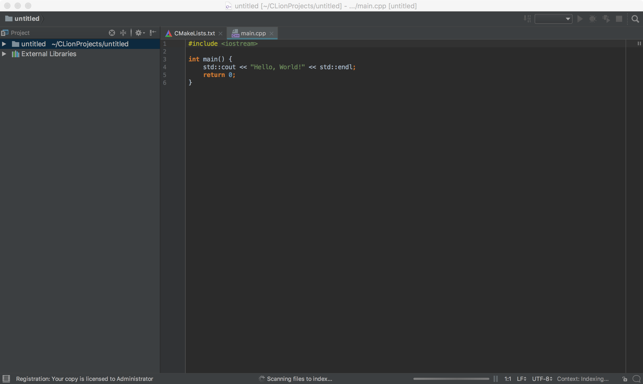643x384 pixels.
Task: Click the Build project icon in toolbar
Action: click(x=527, y=19)
